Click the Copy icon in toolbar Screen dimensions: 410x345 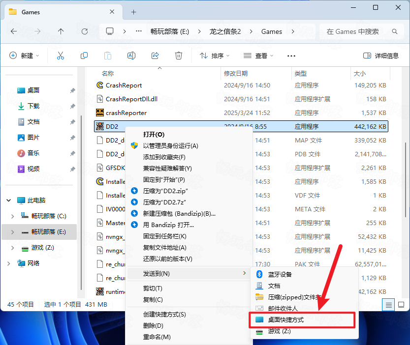[x=84, y=56]
